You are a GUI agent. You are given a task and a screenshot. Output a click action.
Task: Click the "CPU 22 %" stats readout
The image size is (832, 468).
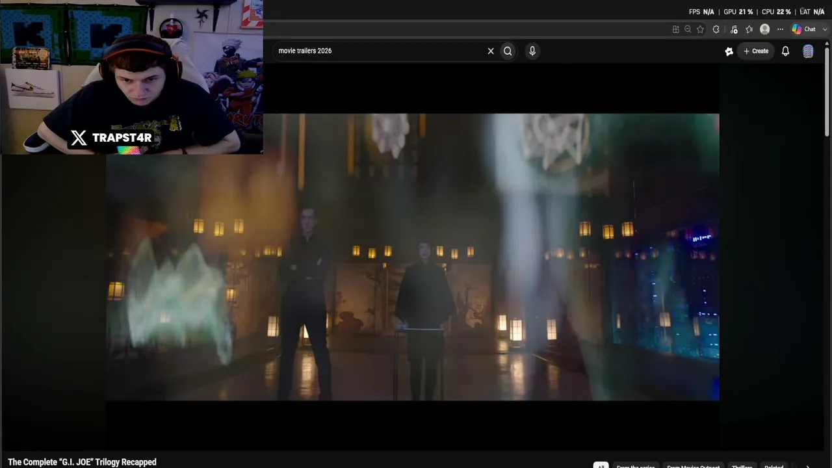776,12
